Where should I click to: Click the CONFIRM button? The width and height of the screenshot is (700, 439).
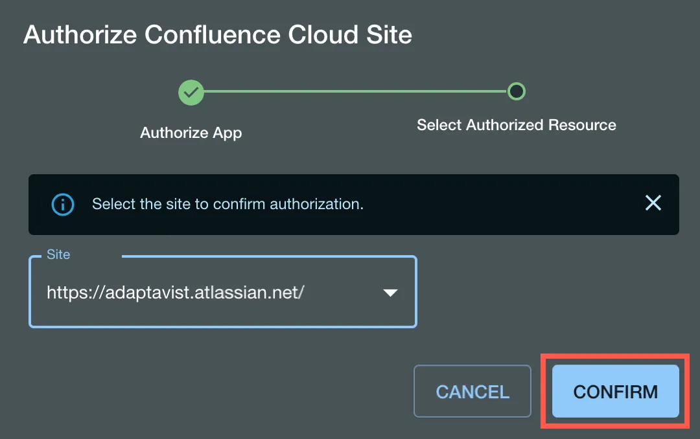pos(615,391)
